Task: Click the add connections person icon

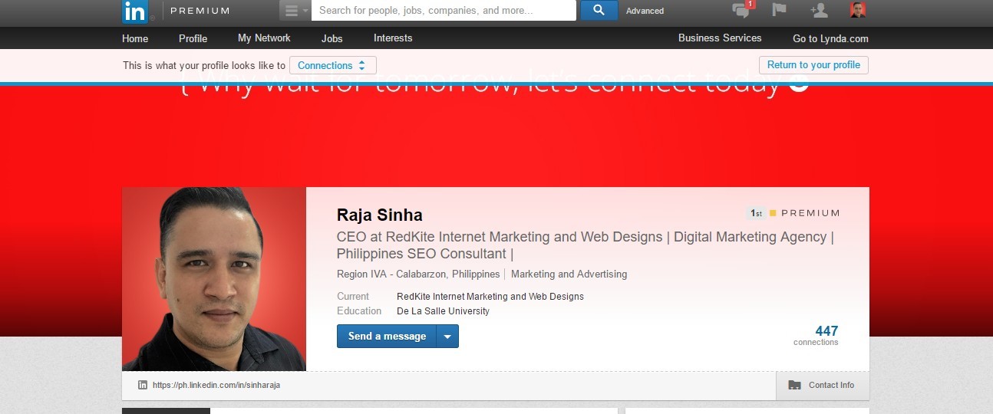Action: (x=819, y=11)
